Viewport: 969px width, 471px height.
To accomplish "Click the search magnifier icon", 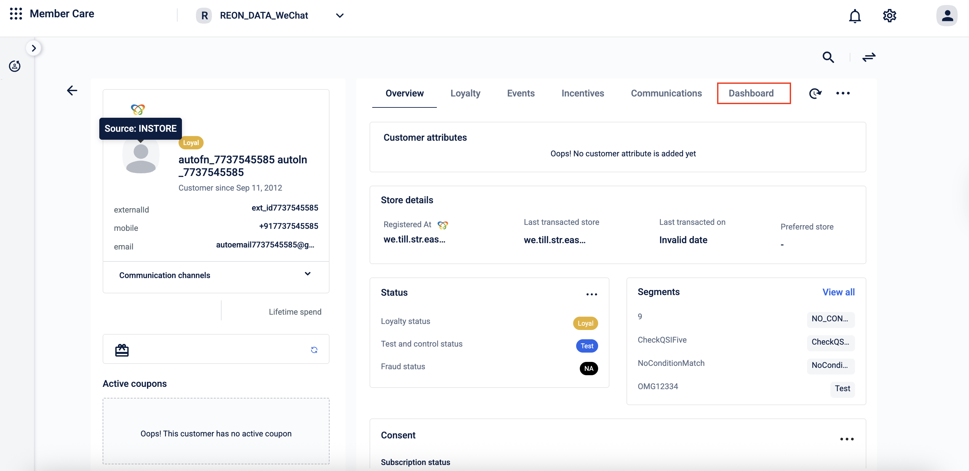I will pyautogui.click(x=828, y=57).
